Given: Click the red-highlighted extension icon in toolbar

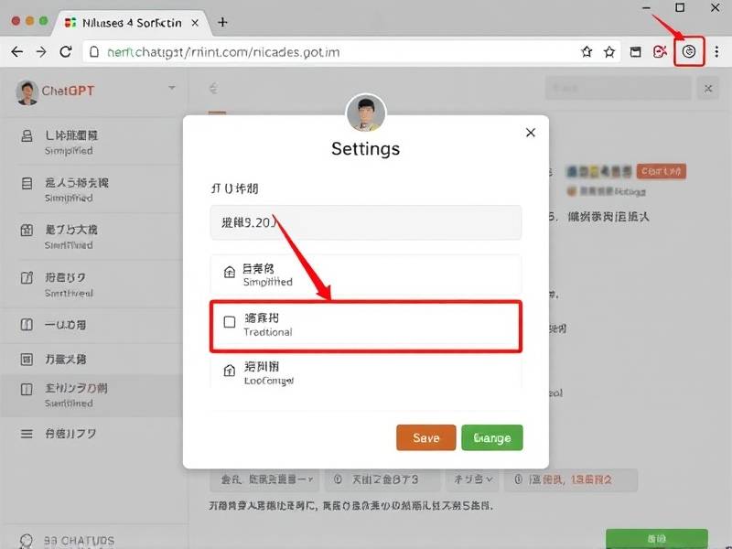Looking at the screenshot, I should 689,52.
